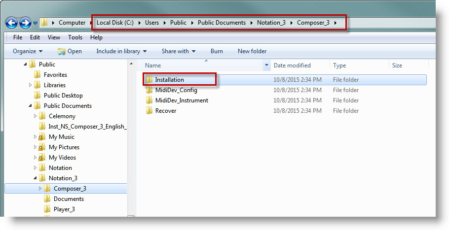
Task: Collapse the Public Documents tree node
Action: click(30, 106)
